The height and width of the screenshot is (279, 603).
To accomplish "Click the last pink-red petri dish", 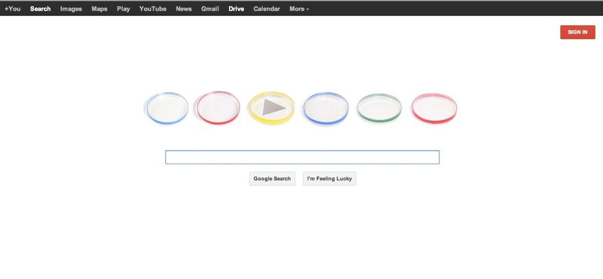I will click(x=434, y=108).
